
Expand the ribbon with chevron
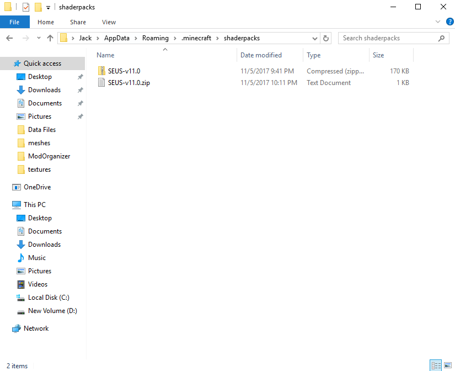tap(438, 22)
